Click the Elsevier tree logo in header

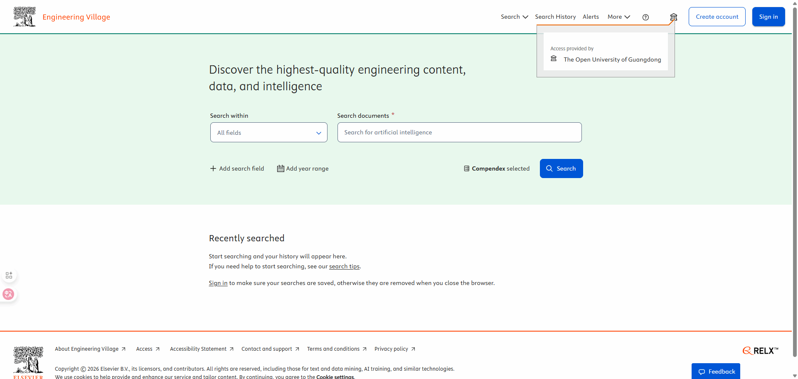25,17
